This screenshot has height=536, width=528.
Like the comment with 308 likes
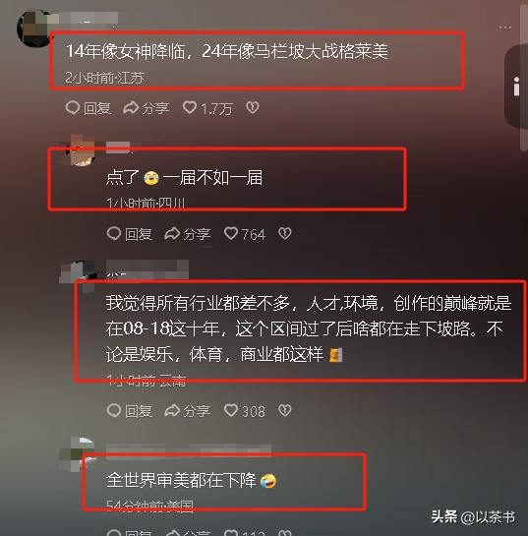pos(245,411)
